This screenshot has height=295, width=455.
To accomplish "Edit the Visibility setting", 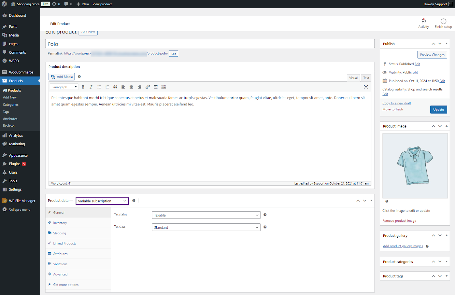I will (415, 72).
